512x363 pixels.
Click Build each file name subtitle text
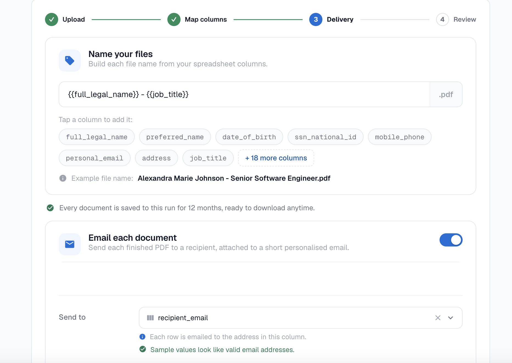click(x=178, y=64)
